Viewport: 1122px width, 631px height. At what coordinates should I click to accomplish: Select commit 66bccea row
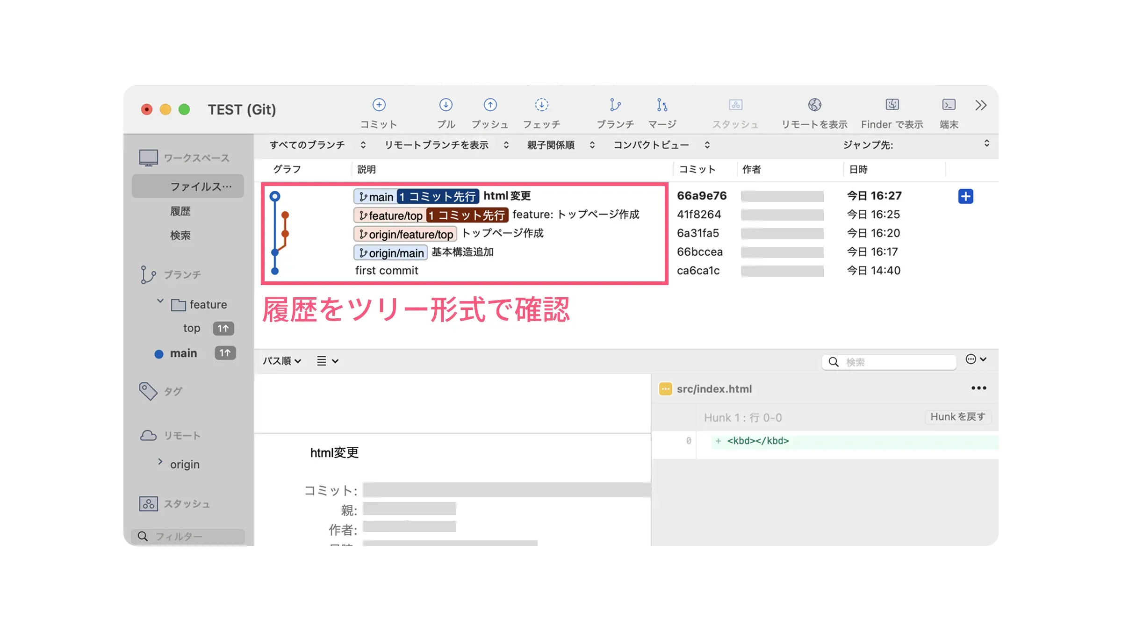click(x=626, y=252)
